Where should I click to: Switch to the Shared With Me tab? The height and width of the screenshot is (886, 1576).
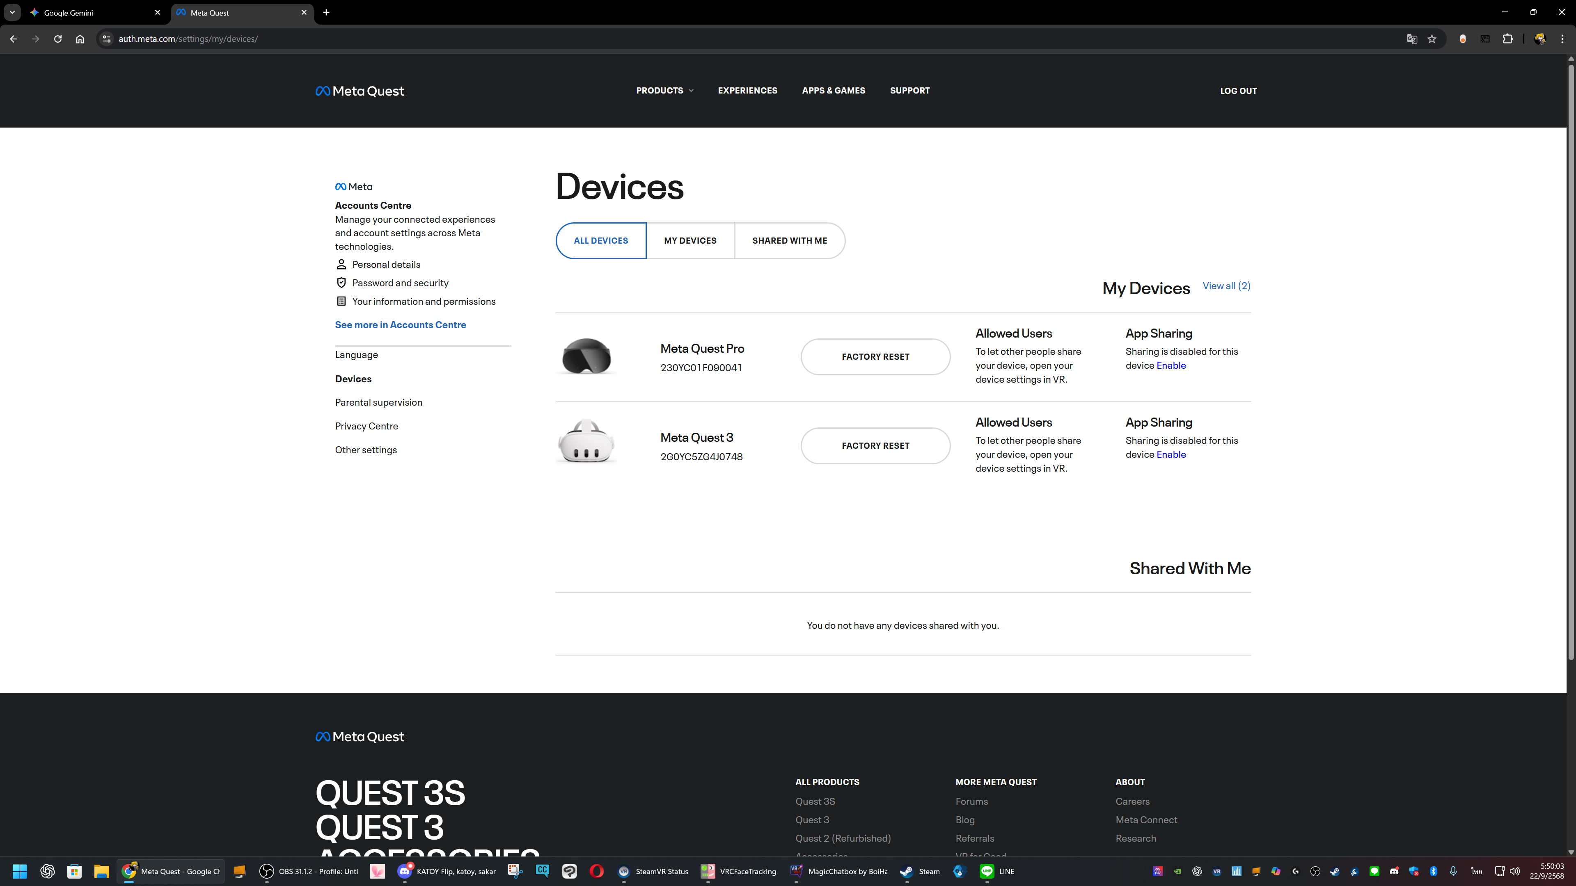click(x=789, y=240)
